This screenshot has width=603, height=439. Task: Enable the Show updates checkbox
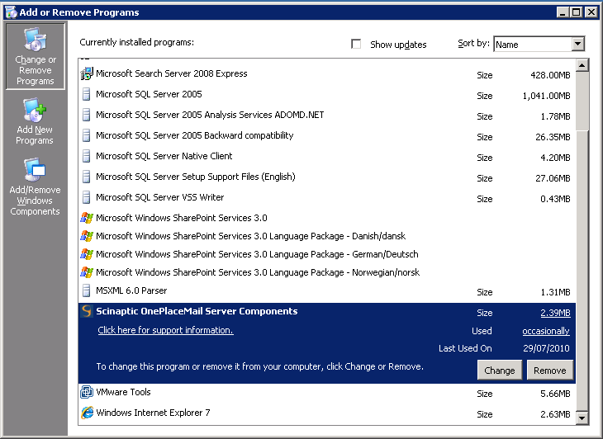pos(356,44)
